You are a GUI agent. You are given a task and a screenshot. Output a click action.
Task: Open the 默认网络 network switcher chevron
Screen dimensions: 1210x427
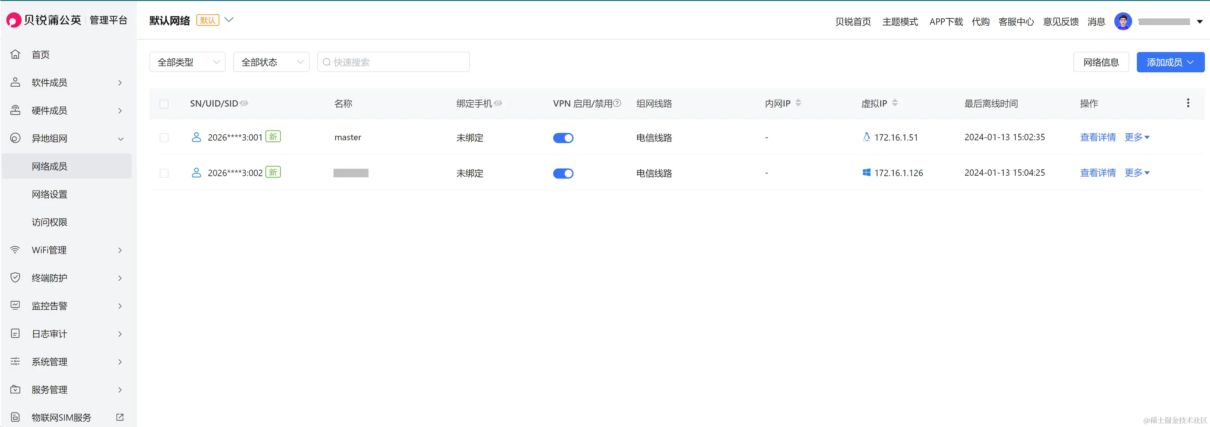point(229,20)
